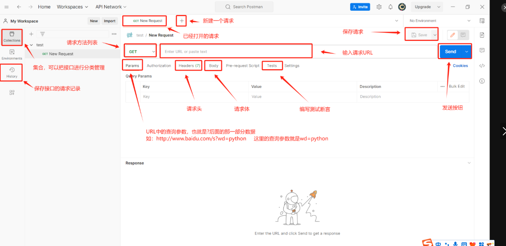The image size is (506, 246).
Task: Click the test breadcrumb link
Action: (140, 35)
